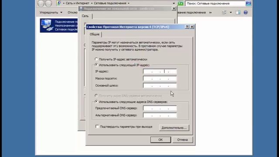Click the 'Отмена' button
This screenshot has width=279, height=157.
point(183,140)
